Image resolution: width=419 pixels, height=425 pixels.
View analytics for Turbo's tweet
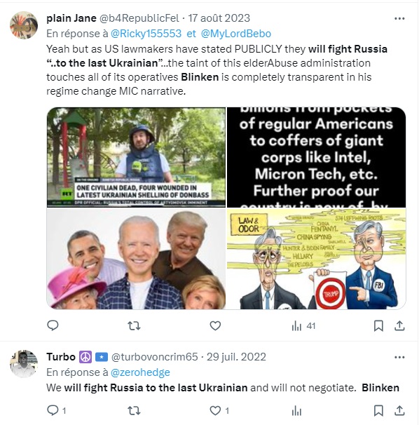pos(296,411)
